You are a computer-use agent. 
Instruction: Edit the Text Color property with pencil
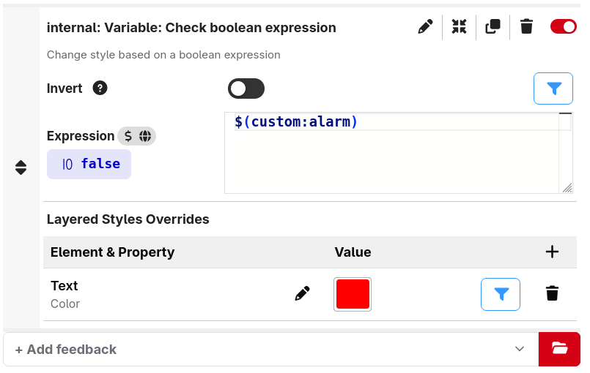coord(302,294)
